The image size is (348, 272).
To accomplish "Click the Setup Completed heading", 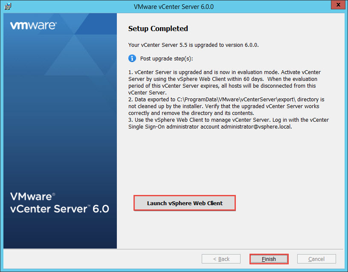I will click(158, 29).
